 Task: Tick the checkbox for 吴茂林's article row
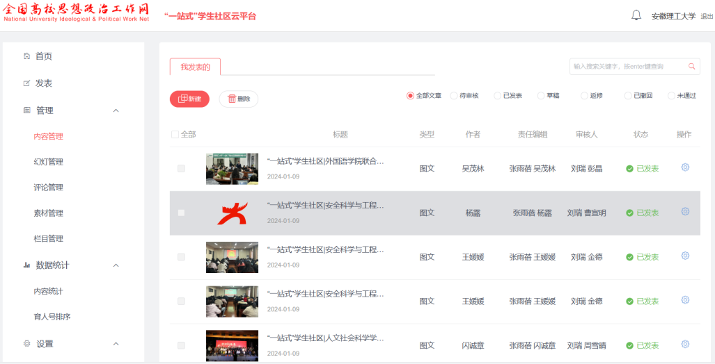tap(182, 168)
